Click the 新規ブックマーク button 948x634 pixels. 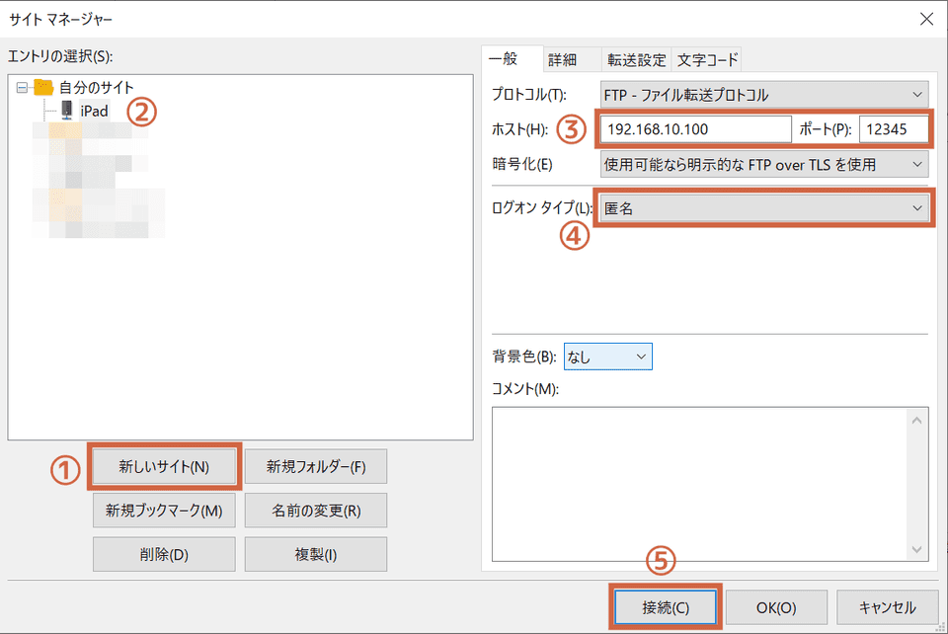tap(164, 511)
